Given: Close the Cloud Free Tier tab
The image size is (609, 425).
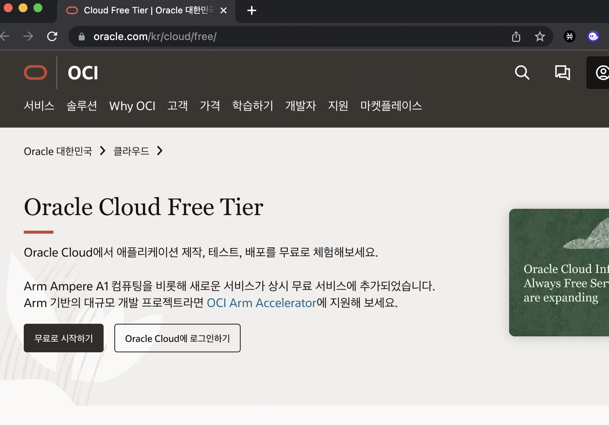Looking at the screenshot, I should click(x=224, y=10).
